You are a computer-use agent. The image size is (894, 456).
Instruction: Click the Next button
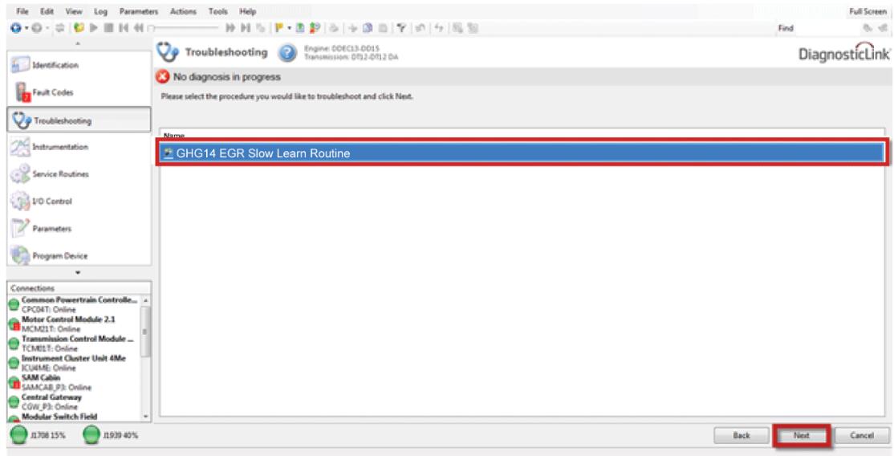tap(802, 435)
